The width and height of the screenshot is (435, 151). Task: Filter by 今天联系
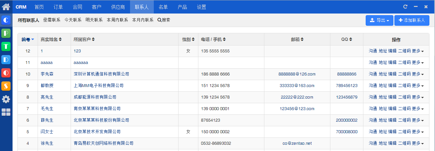[73, 20]
